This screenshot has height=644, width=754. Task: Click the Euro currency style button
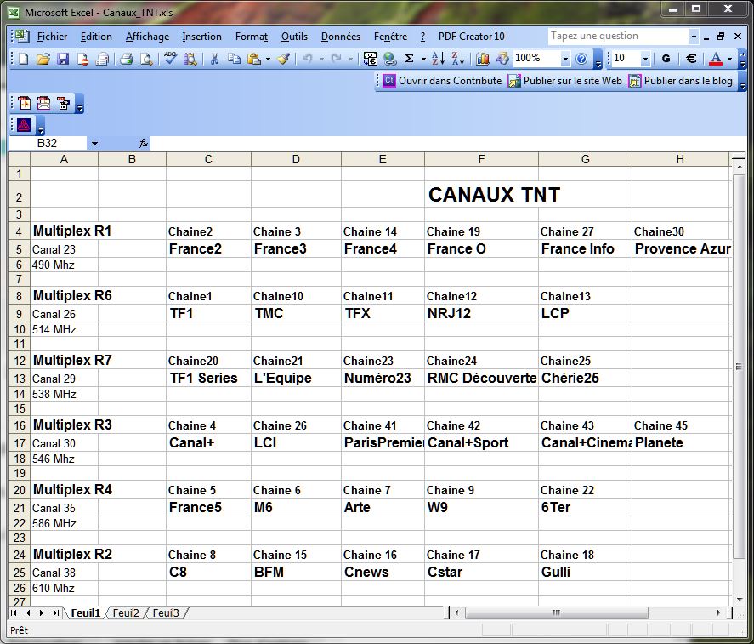pos(691,59)
